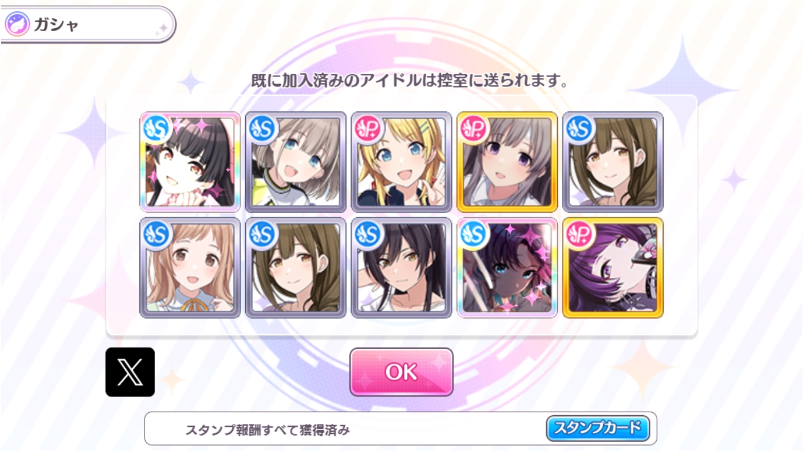Select the brown side-braid idol in top row
The width and height of the screenshot is (803, 451).
[613, 161]
